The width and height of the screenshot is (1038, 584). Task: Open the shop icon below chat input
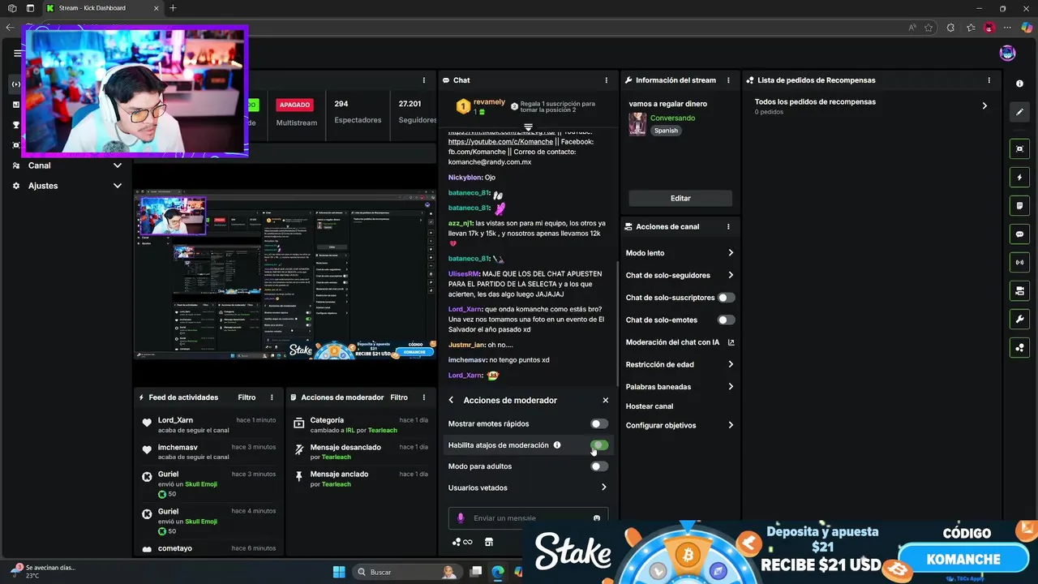click(489, 543)
